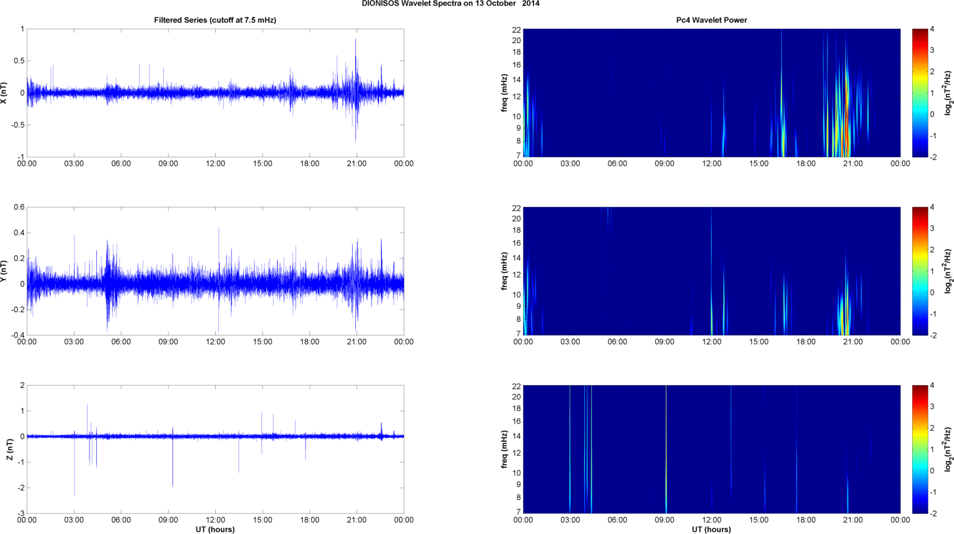Click 'freq (mHz)' label of the X spectrogram
Viewport: 954px width, 534px height.
tap(504, 93)
